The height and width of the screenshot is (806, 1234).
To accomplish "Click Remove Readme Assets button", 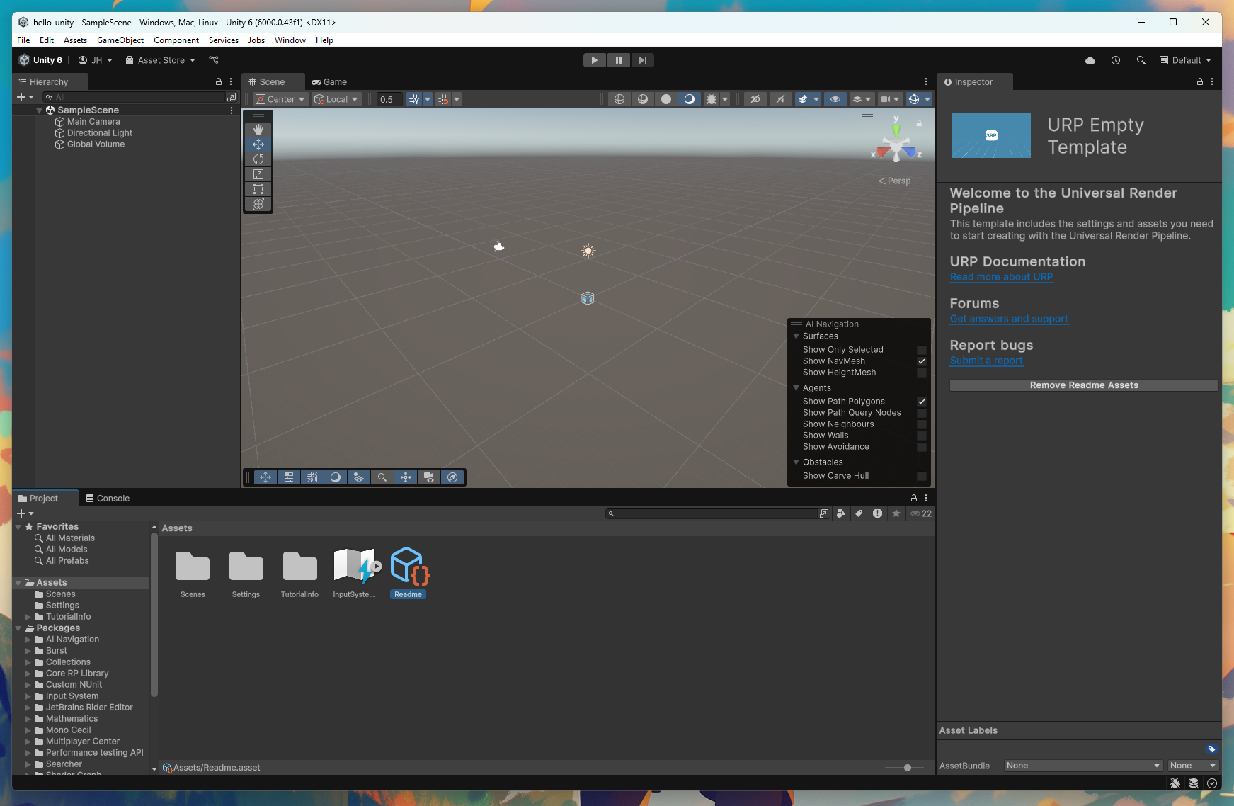I will (1084, 385).
